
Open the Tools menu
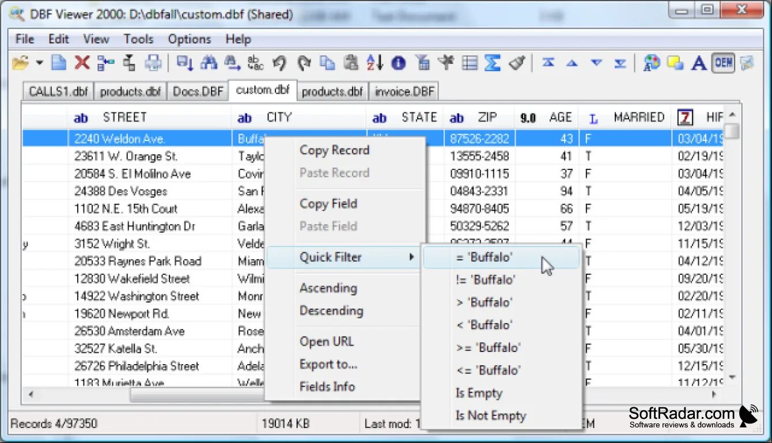[138, 39]
